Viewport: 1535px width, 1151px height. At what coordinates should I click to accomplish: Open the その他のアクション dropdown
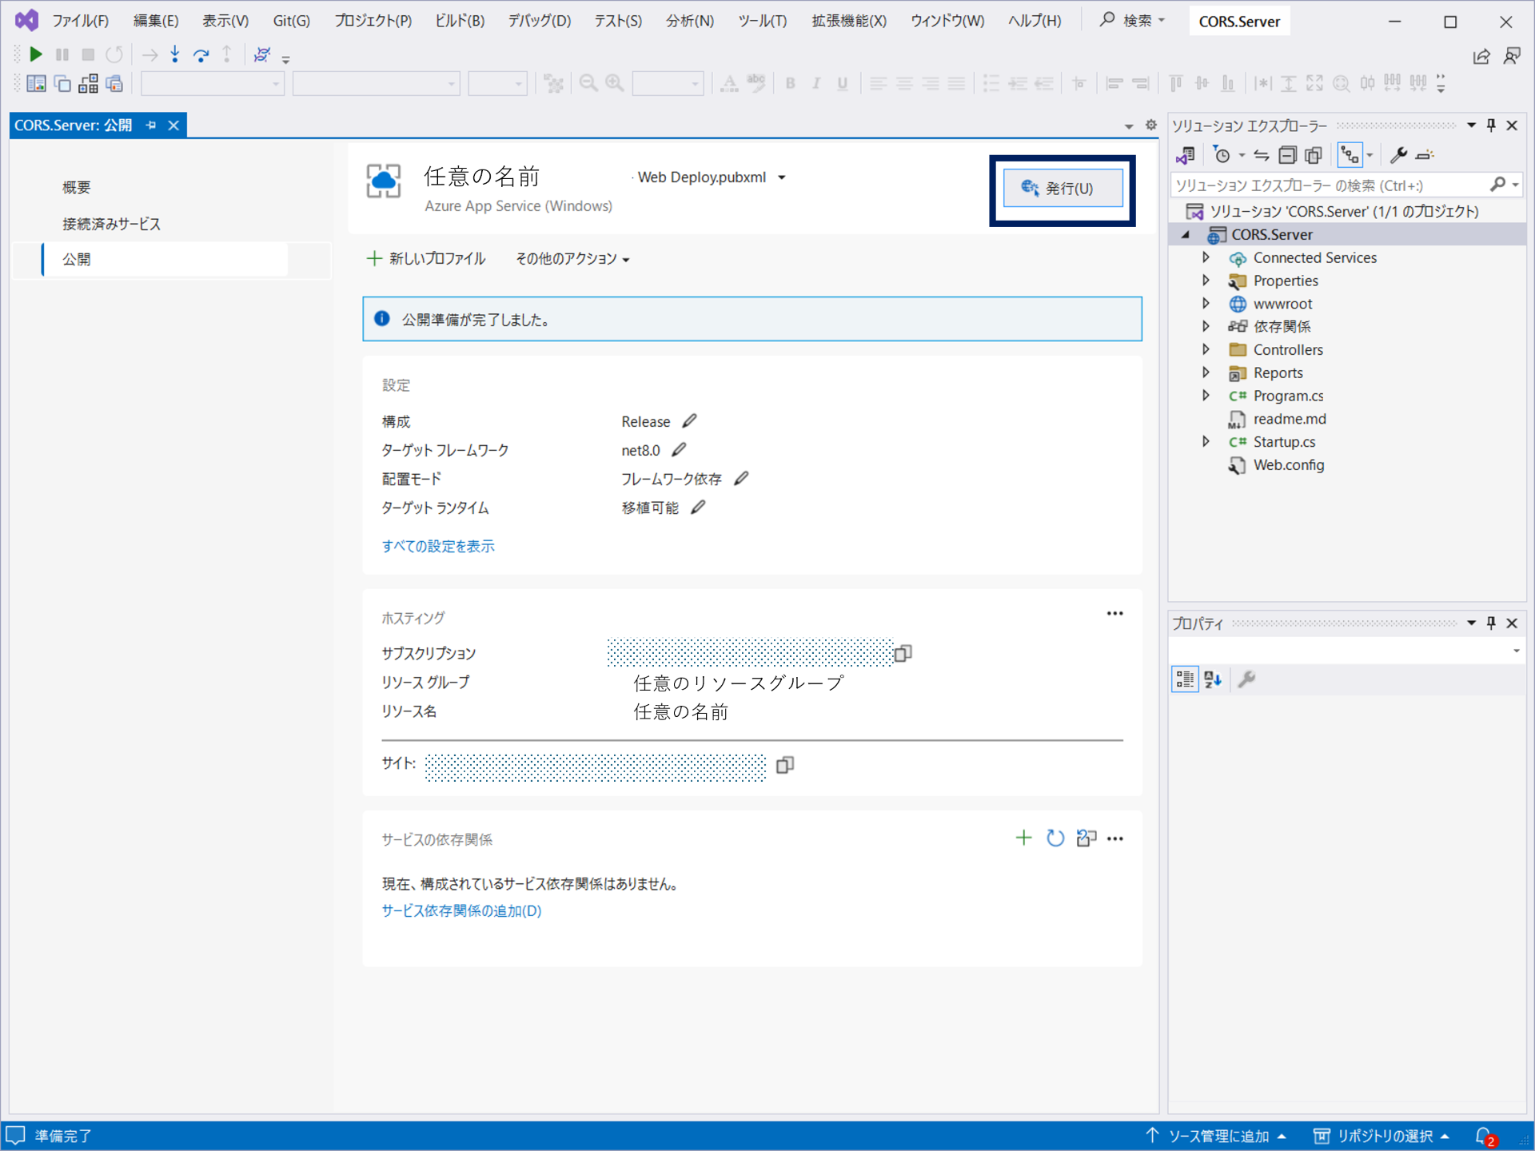click(x=572, y=259)
